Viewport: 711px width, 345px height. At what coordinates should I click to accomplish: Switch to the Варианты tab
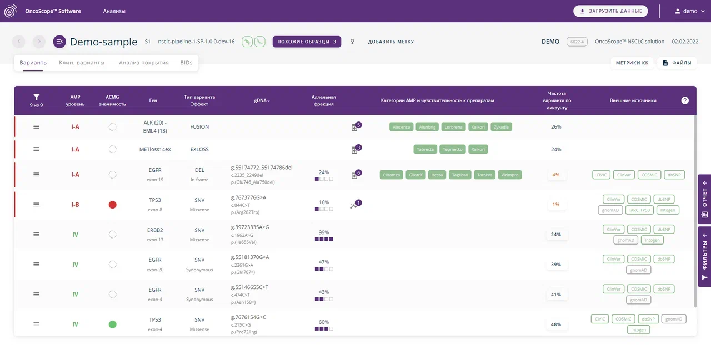click(x=33, y=63)
